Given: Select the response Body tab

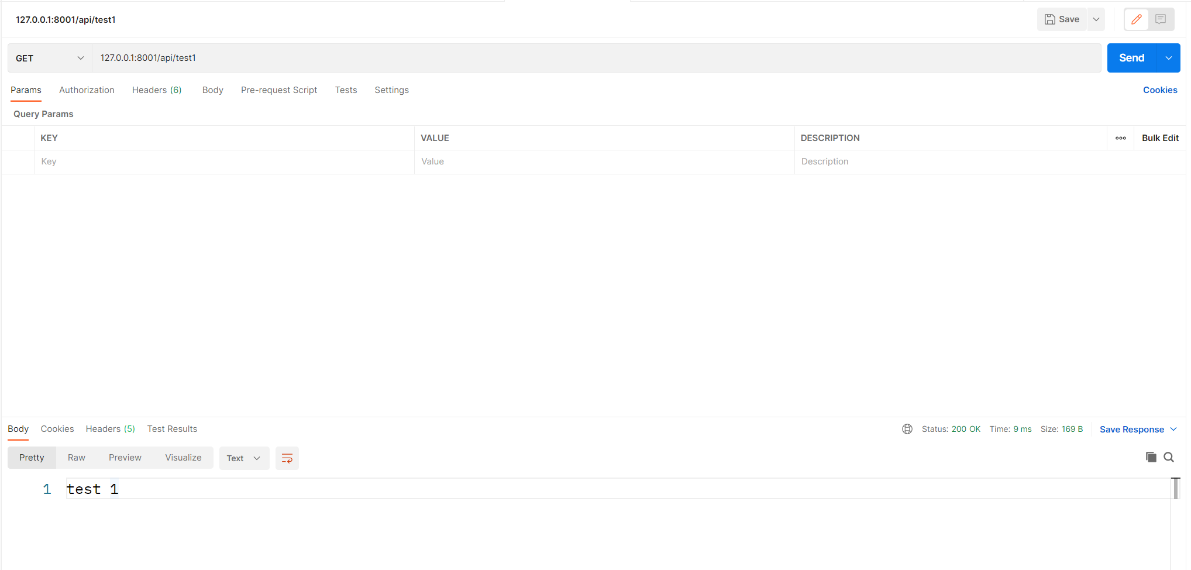Looking at the screenshot, I should 18,429.
